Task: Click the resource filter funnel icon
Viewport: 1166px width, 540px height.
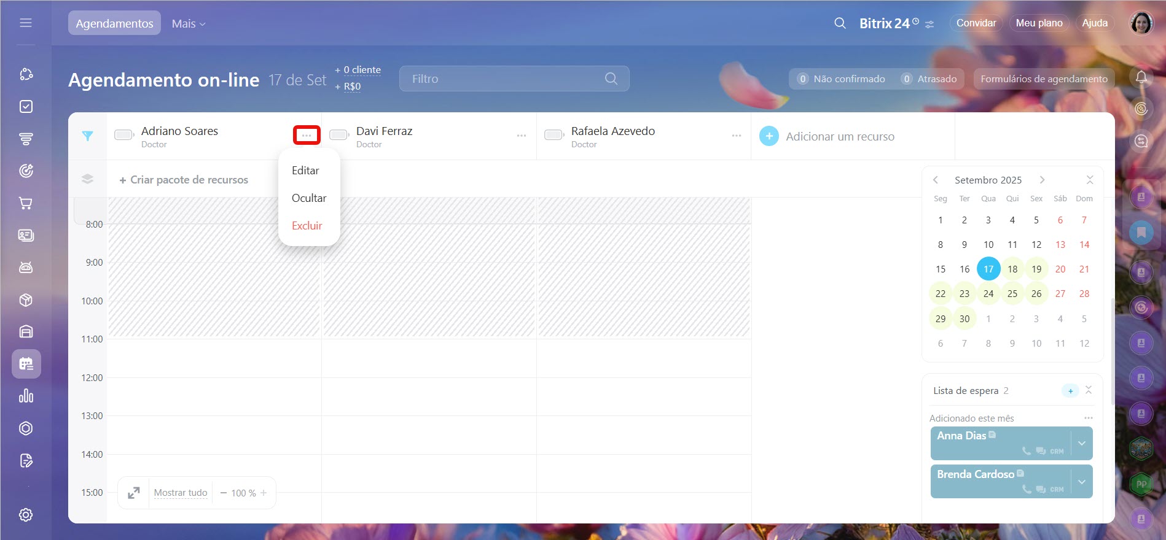Action: [x=87, y=136]
